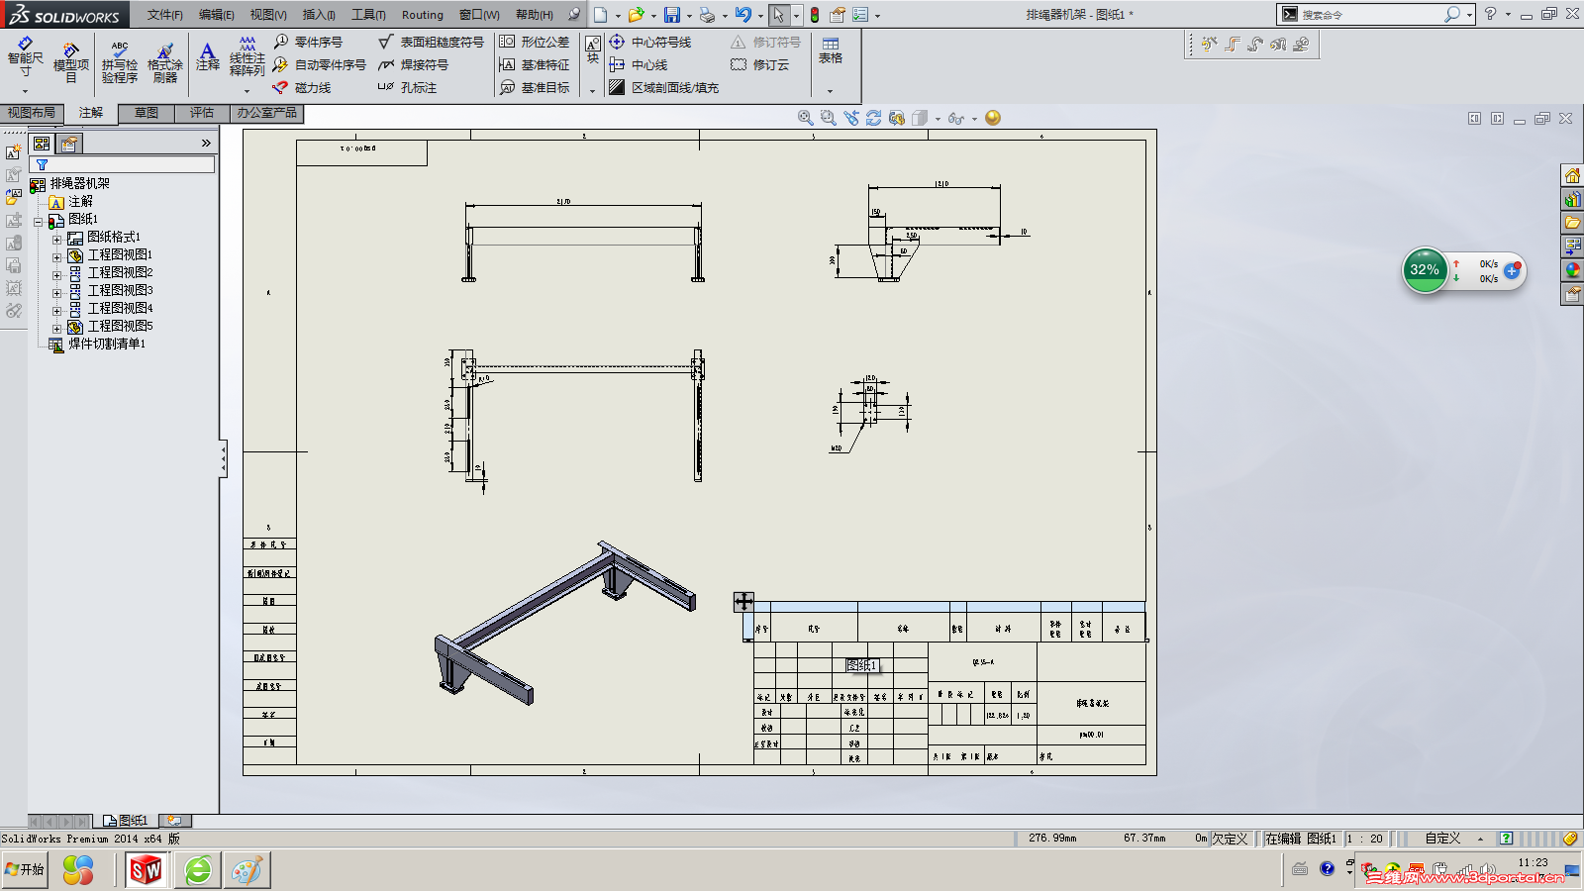Open the Routing menu
Image resolution: width=1584 pixels, height=891 pixels.
423,15
